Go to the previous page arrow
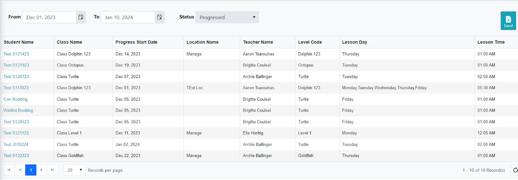This screenshot has width=518, height=180. [x=20, y=170]
